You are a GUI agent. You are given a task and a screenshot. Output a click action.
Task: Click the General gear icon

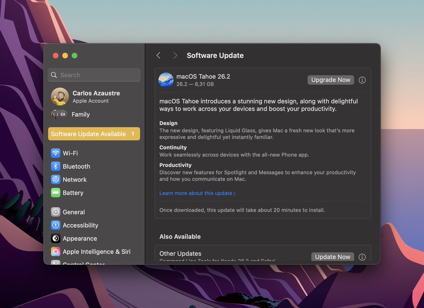point(55,212)
